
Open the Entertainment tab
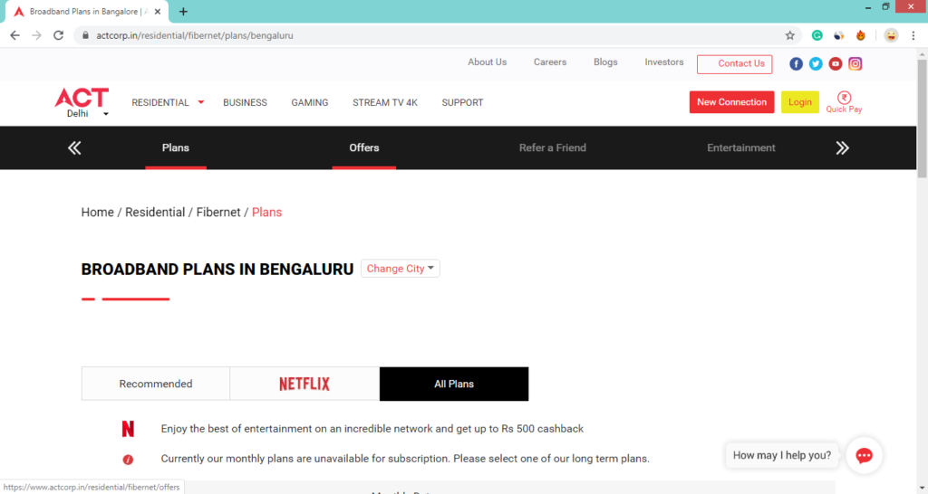point(741,147)
